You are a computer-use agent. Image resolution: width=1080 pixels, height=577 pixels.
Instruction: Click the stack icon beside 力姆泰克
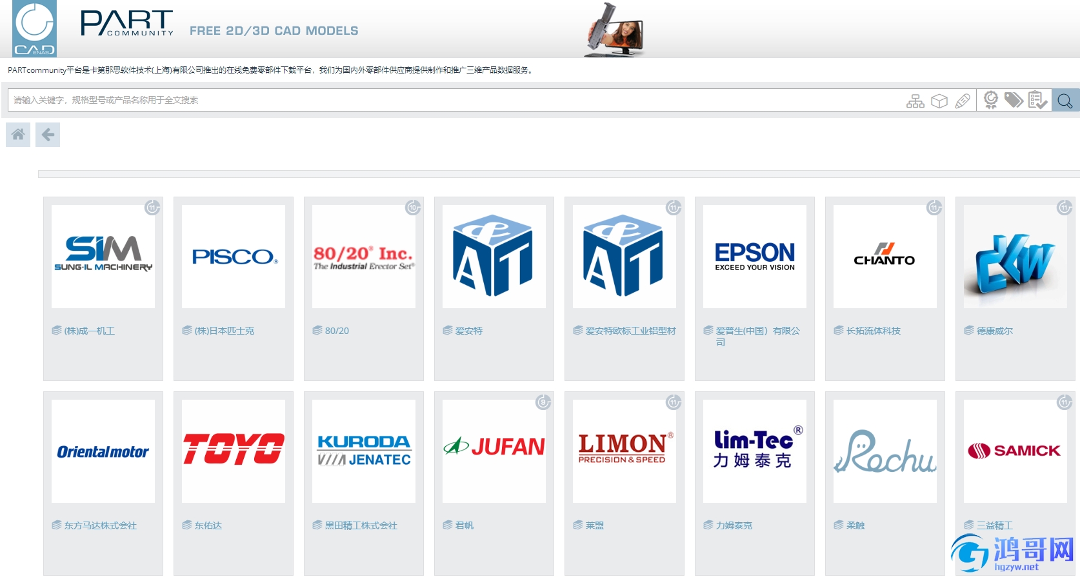(708, 525)
